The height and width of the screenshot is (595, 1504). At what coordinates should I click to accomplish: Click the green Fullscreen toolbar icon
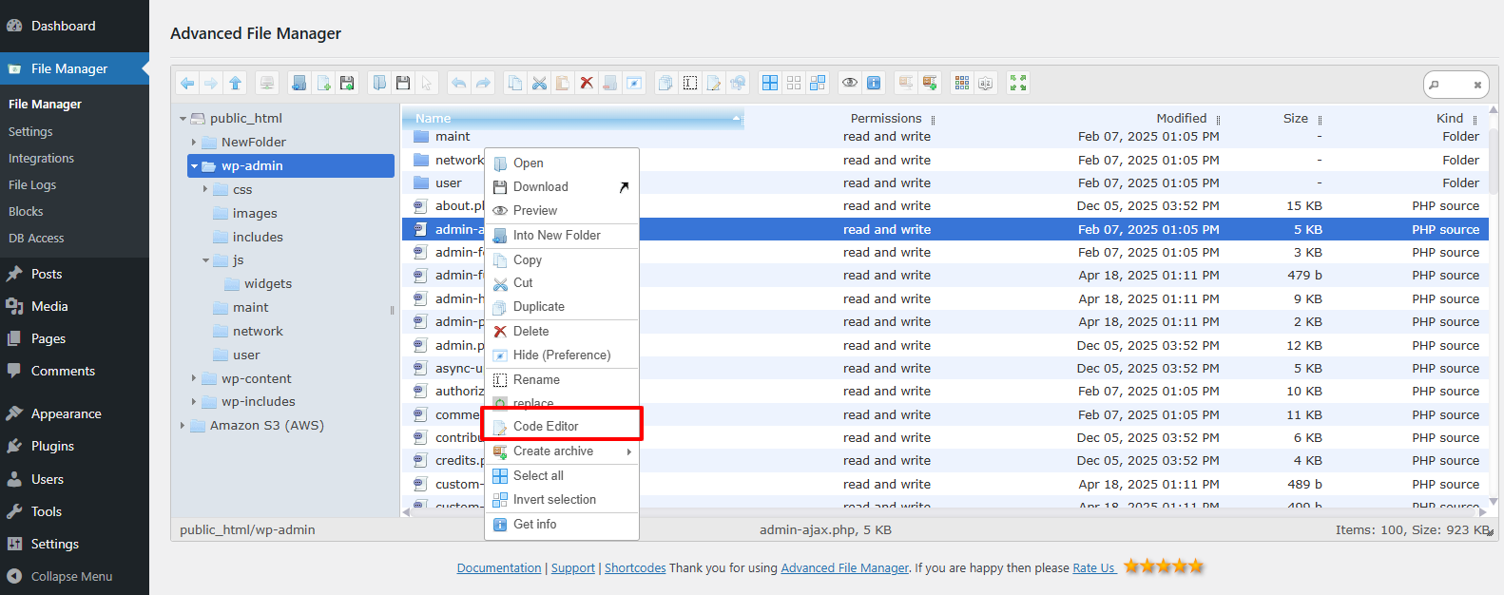coord(1018,84)
